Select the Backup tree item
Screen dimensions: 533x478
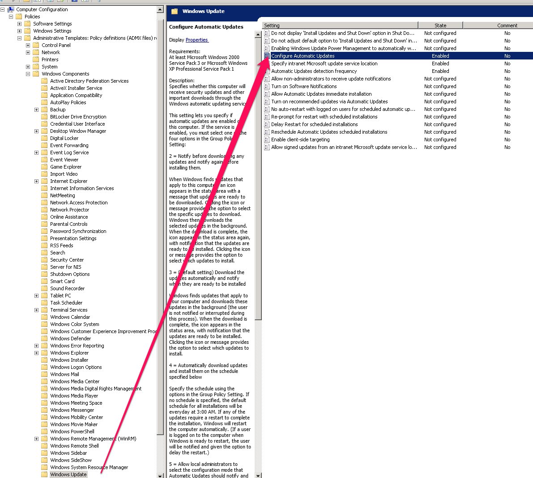coord(58,110)
